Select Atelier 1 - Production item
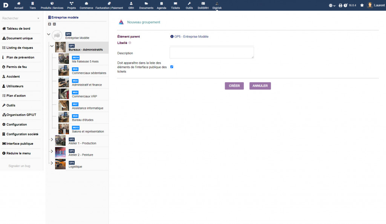 coord(82,141)
